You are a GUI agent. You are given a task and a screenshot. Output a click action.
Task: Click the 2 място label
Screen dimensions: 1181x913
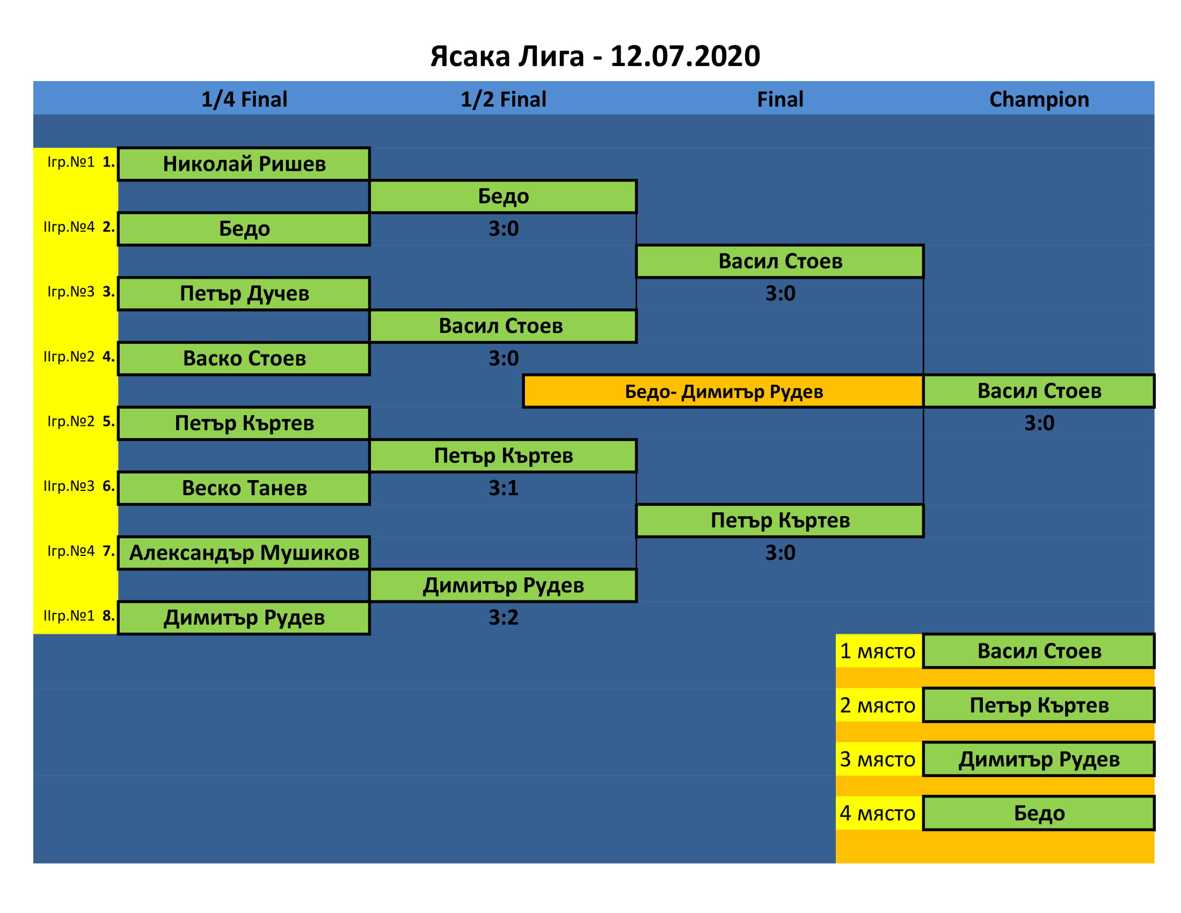[877, 705]
